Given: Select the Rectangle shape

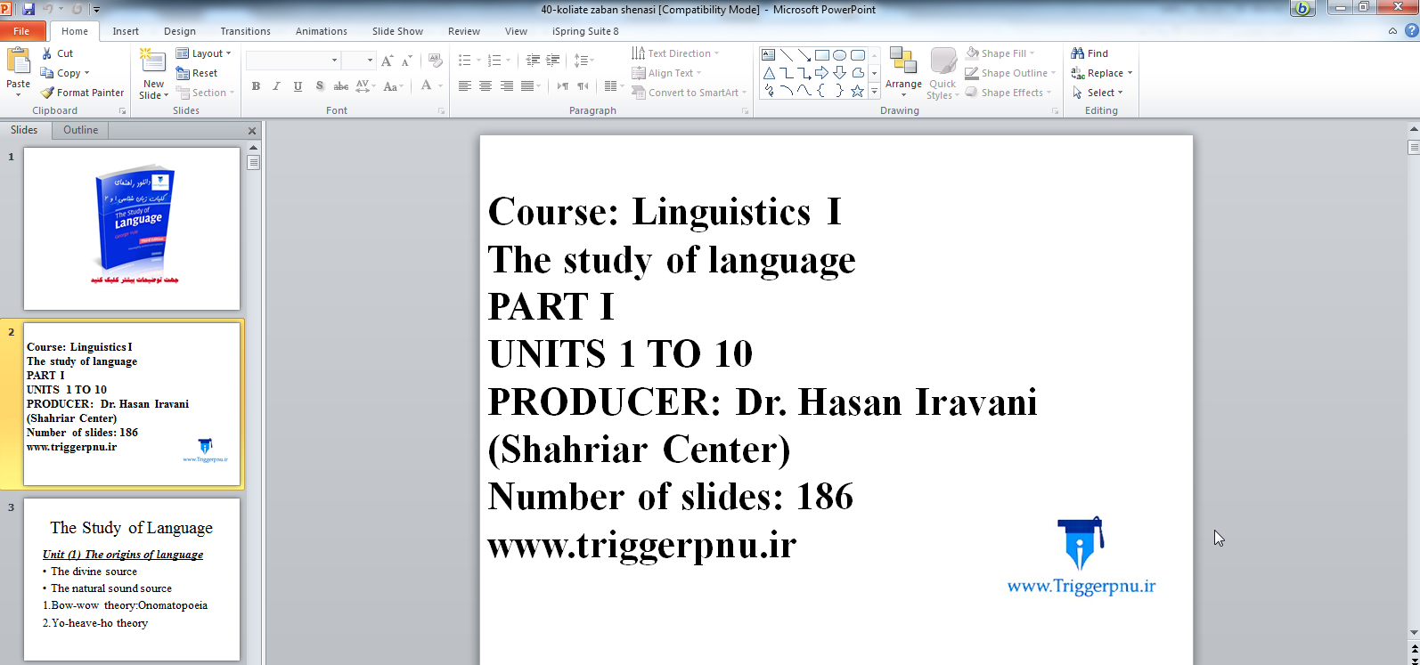Looking at the screenshot, I should 822,54.
